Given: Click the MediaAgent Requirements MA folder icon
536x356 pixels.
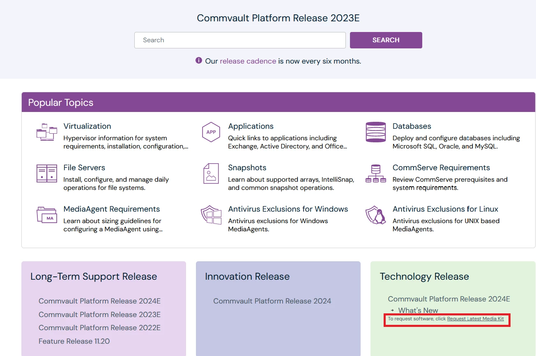Looking at the screenshot, I should (x=46, y=215).
